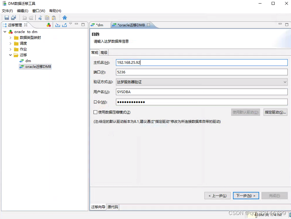Click the 用户名 SYSDBA field
This screenshot has width=291, height=219.
pos(202,92)
